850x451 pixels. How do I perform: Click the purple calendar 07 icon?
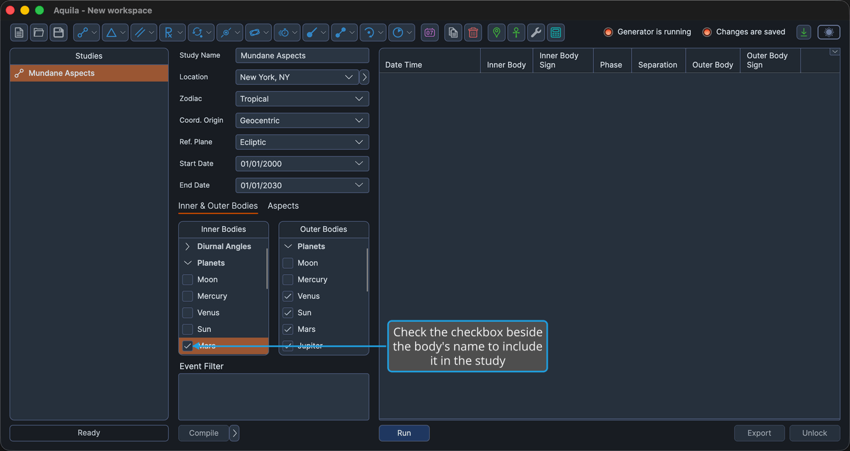point(430,32)
